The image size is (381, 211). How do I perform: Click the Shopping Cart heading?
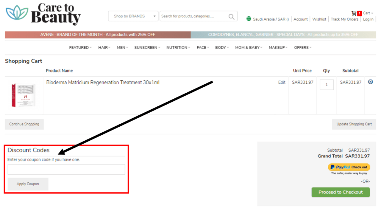[24, 61]
